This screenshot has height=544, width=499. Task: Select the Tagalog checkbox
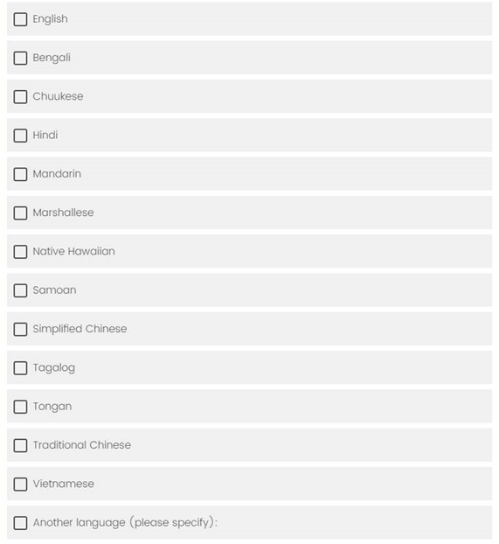coord(20,368)
